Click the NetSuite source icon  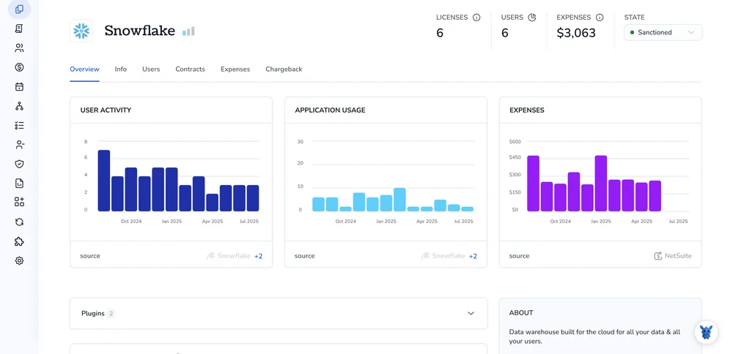pyautogui.click(x=658, y=255)
